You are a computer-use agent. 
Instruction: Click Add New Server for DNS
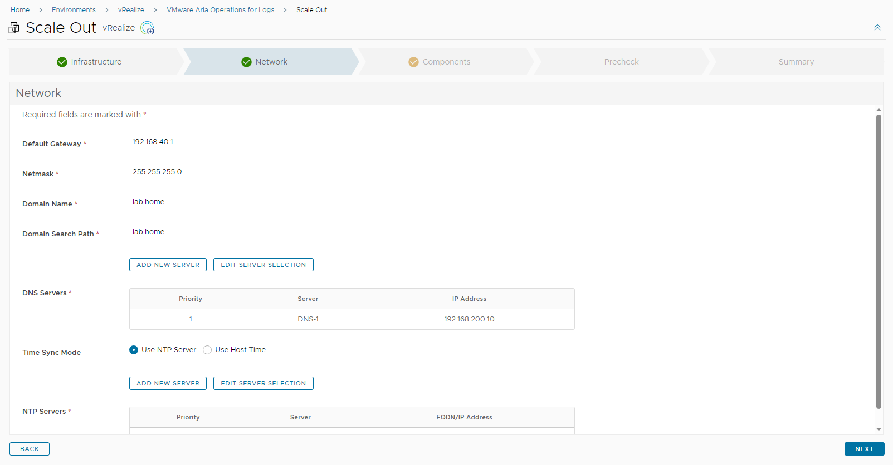[168, 265]
